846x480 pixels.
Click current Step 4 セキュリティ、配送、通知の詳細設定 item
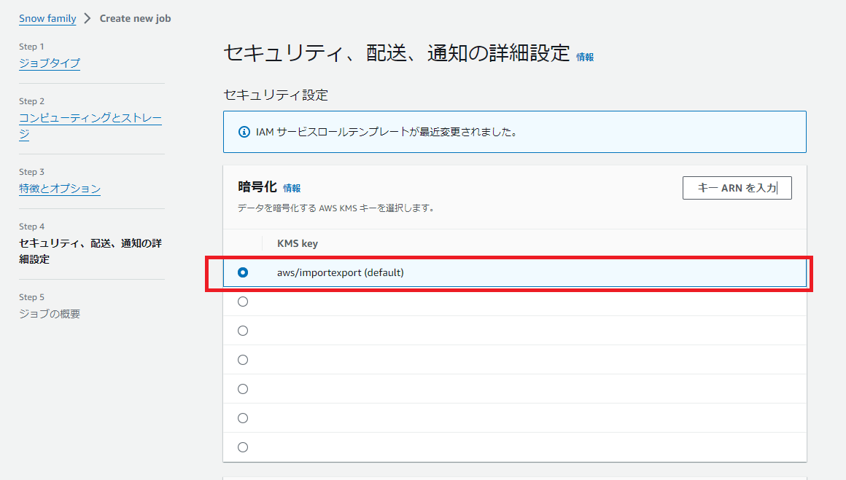coord(90,251)
